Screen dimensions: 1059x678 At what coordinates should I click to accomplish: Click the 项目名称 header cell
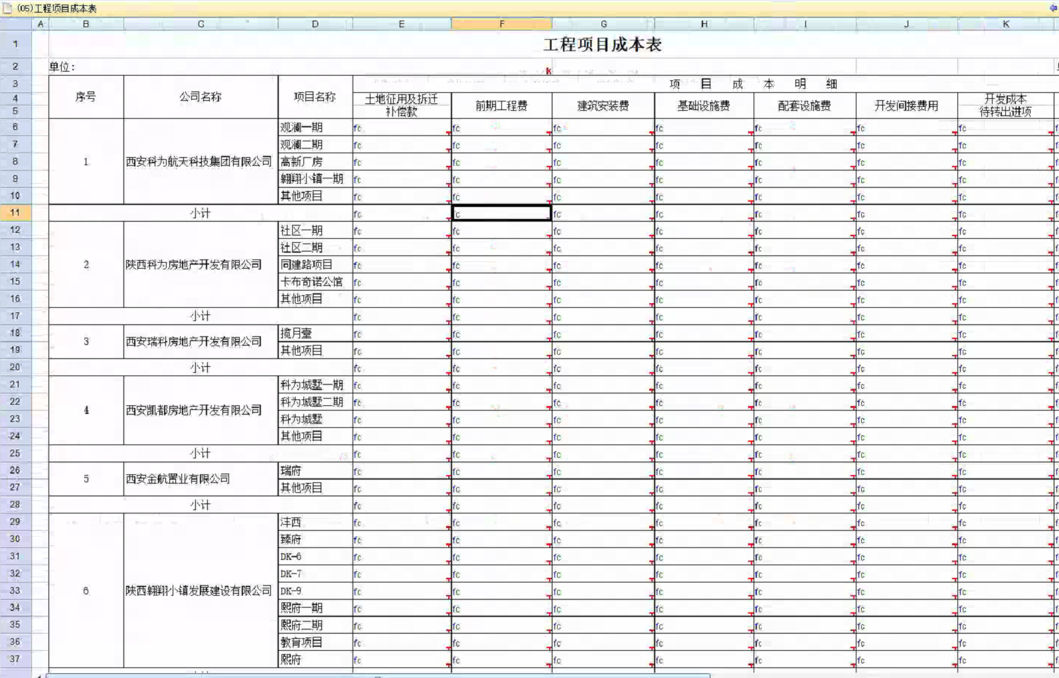315,97
